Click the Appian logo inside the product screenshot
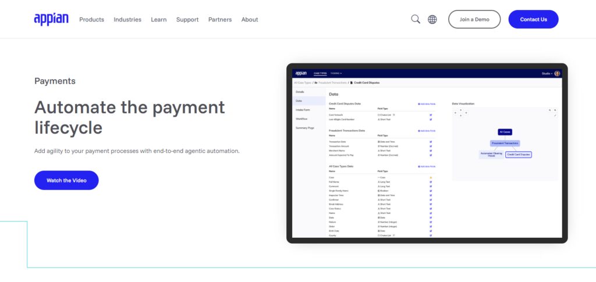 click(x=301, y=73)
